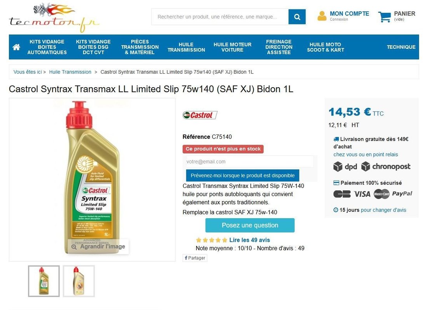Click the home icon in navigation bar
Viewport: 428px width, 310px height.
(x=16, y=47)
